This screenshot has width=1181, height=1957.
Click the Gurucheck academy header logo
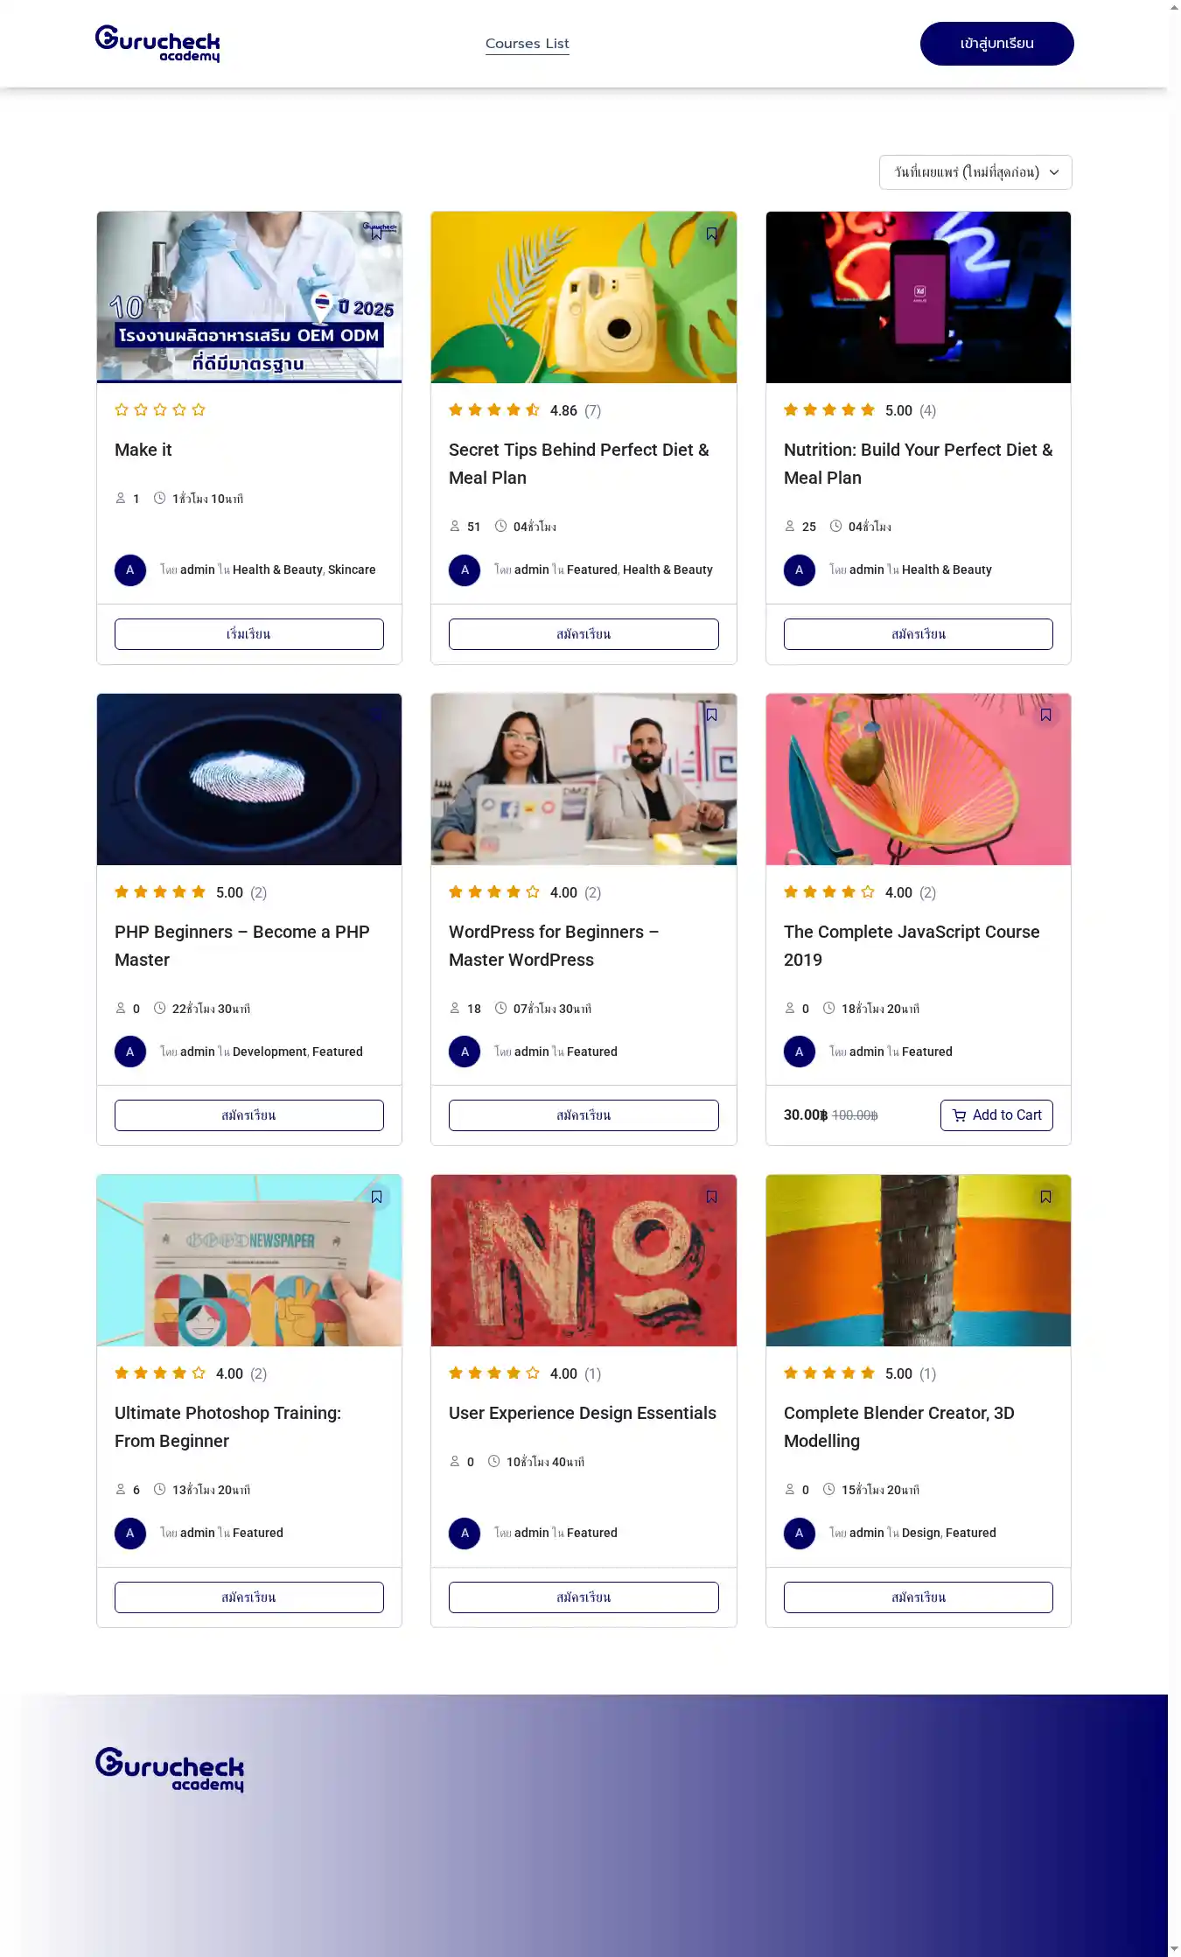coord(157,43)
